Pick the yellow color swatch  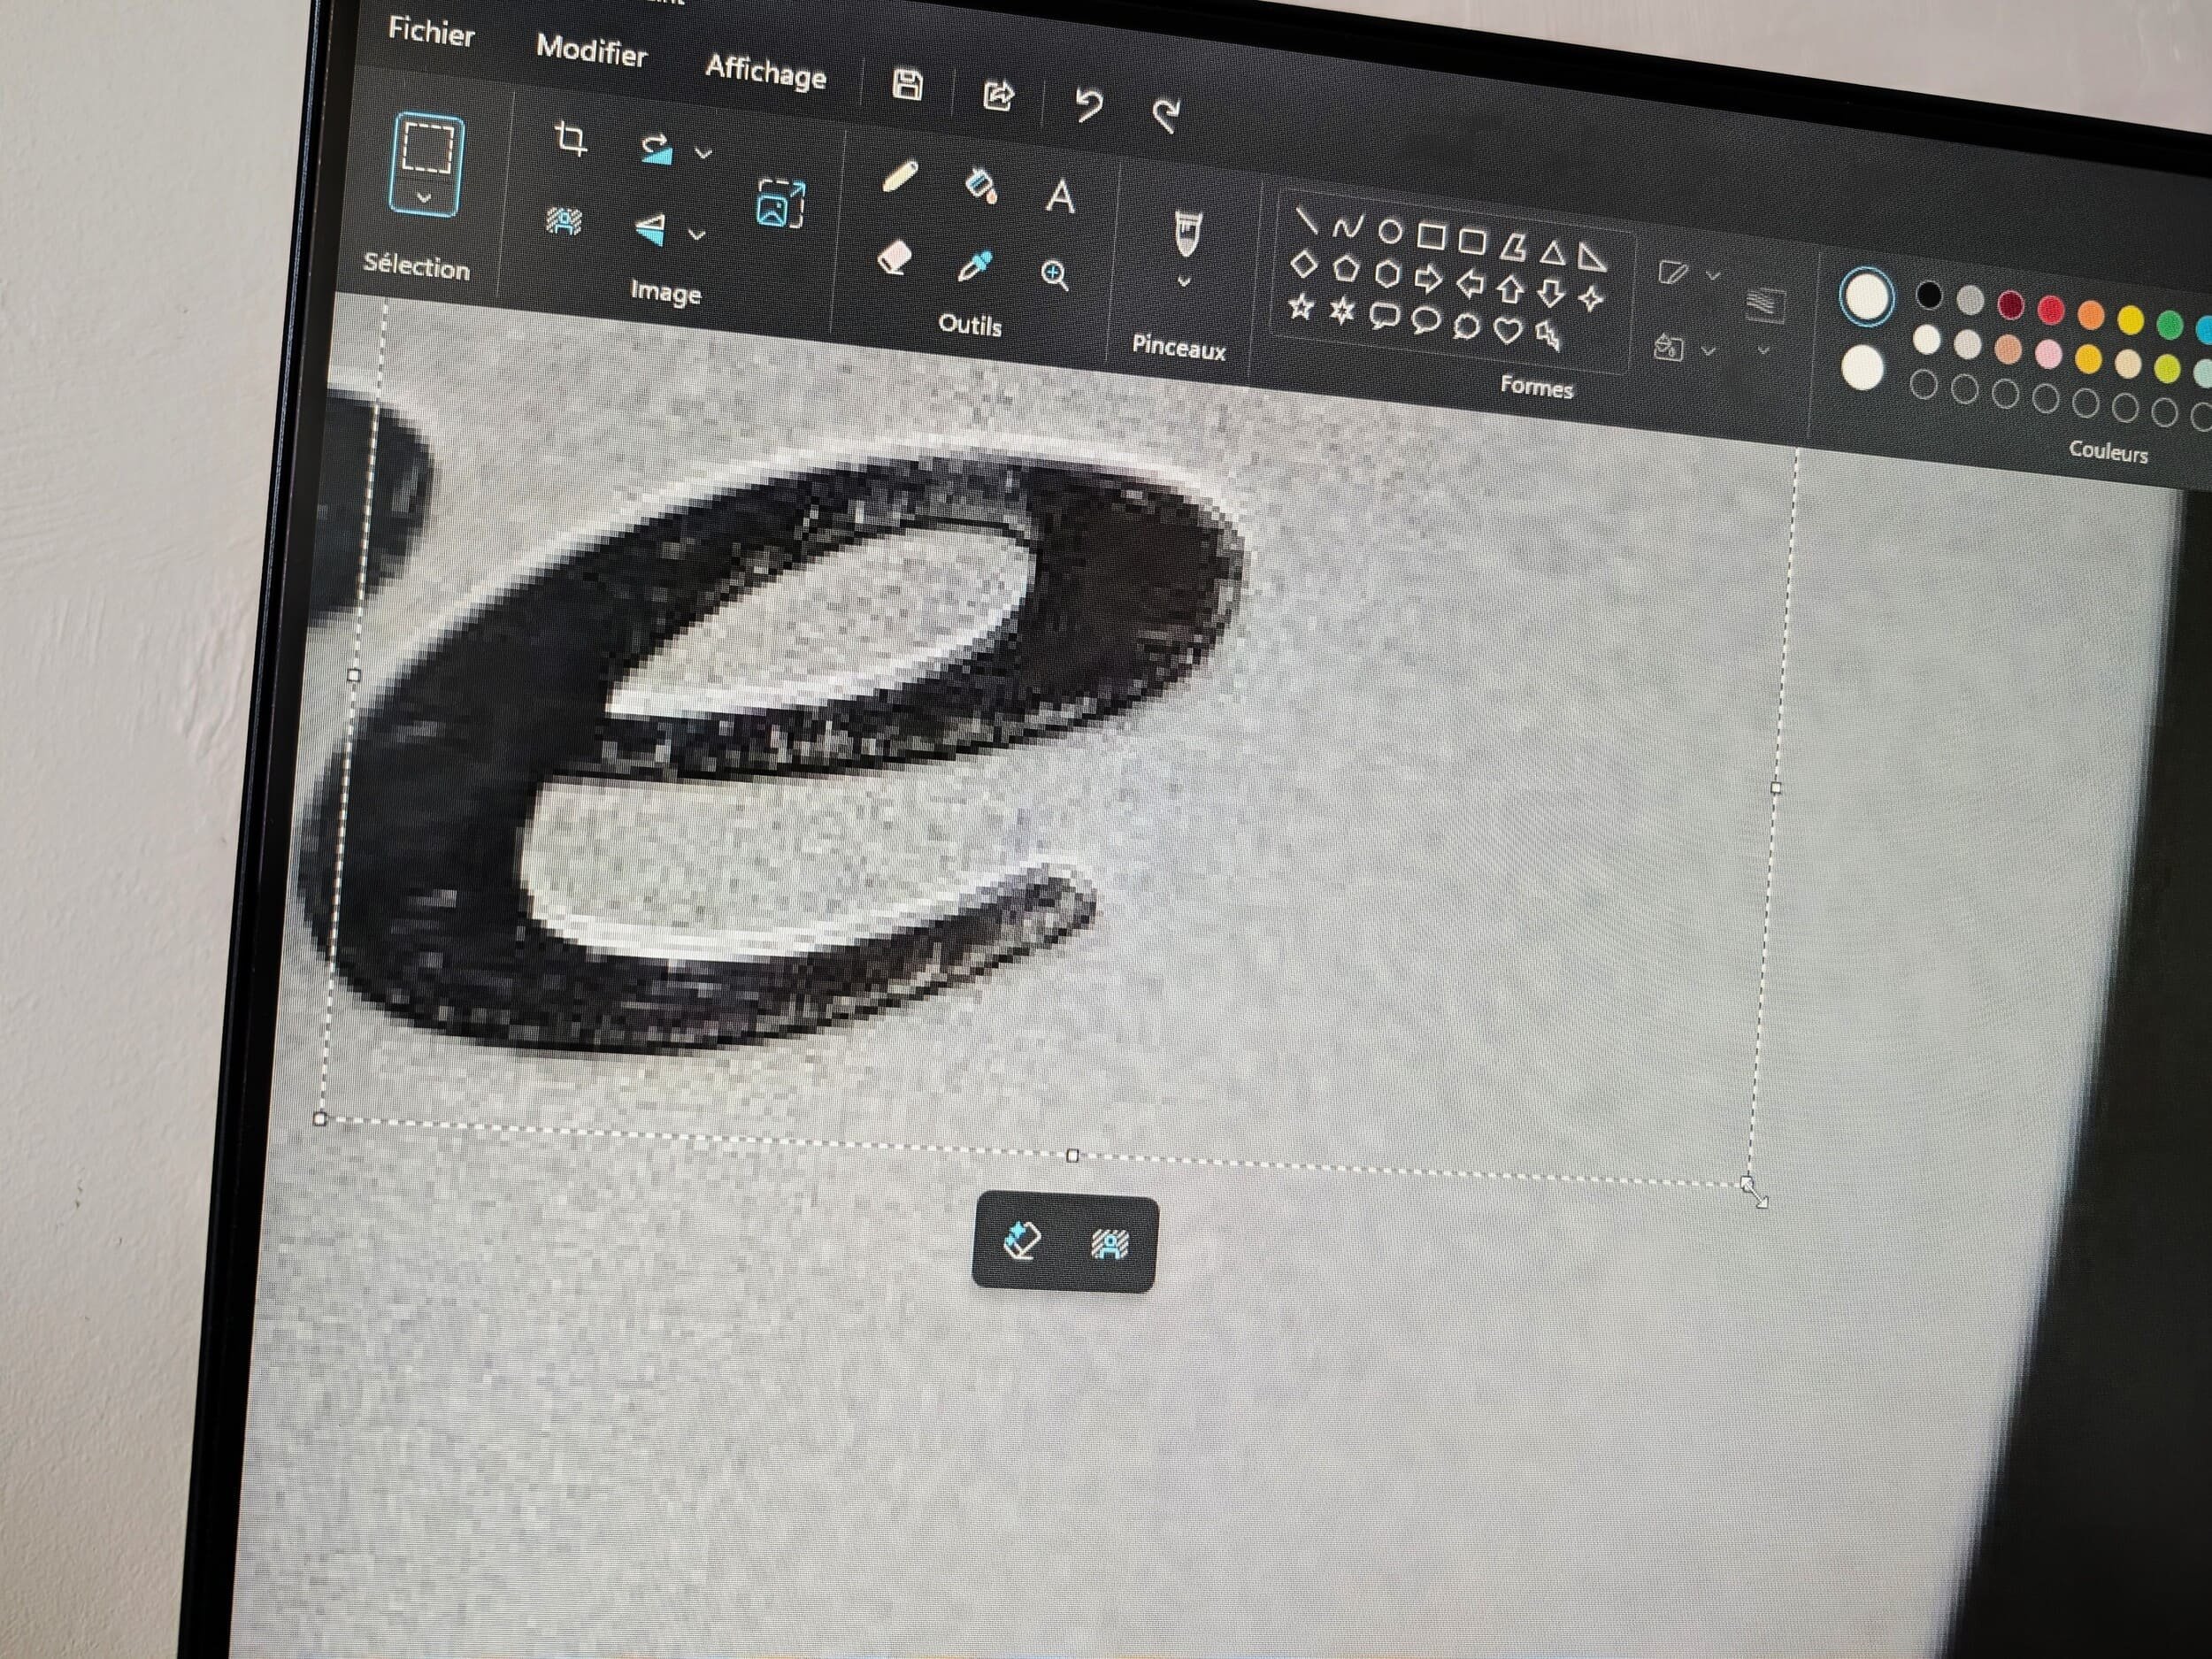pyautogui.click(x=2130, y=319)
